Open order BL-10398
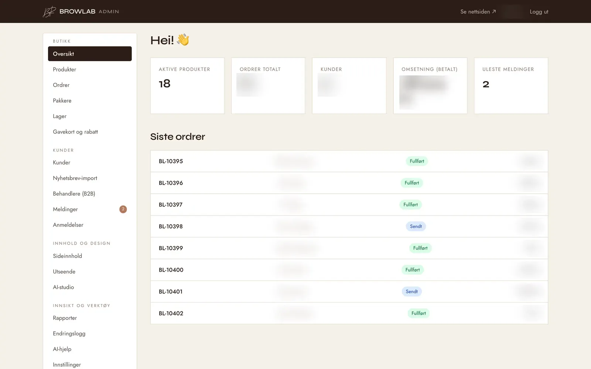591x369 pixels. [349, 227]
